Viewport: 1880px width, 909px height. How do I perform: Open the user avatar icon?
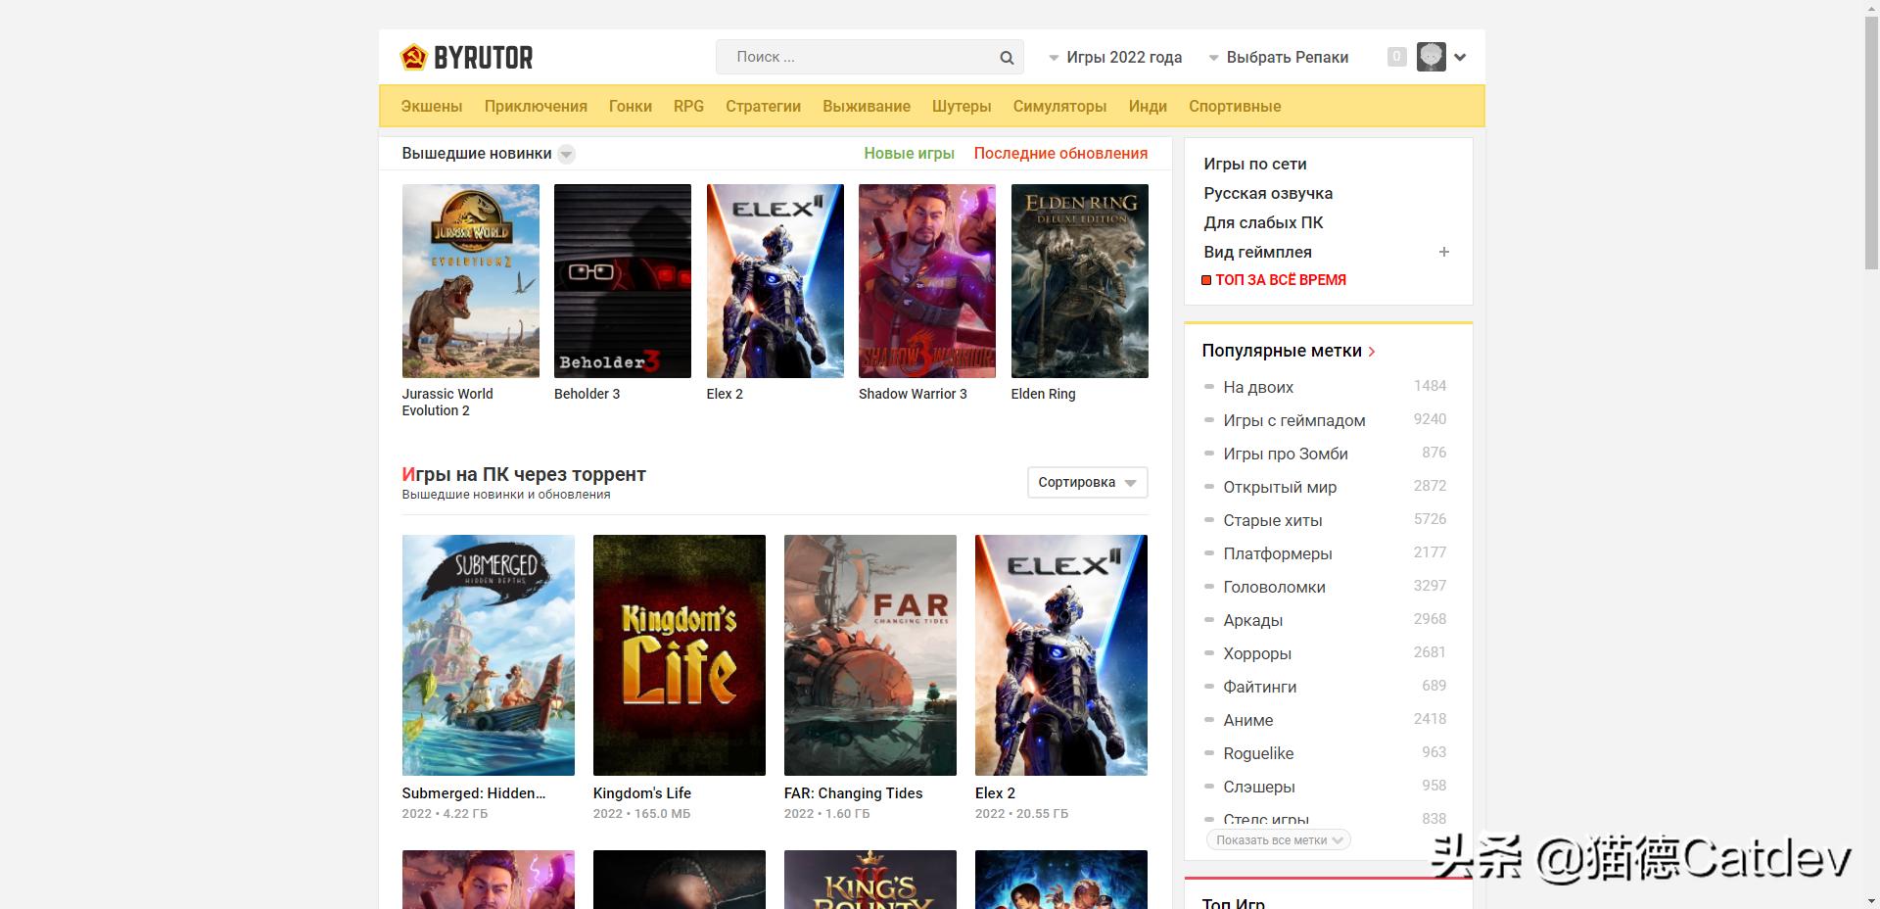click(1431, 57)
